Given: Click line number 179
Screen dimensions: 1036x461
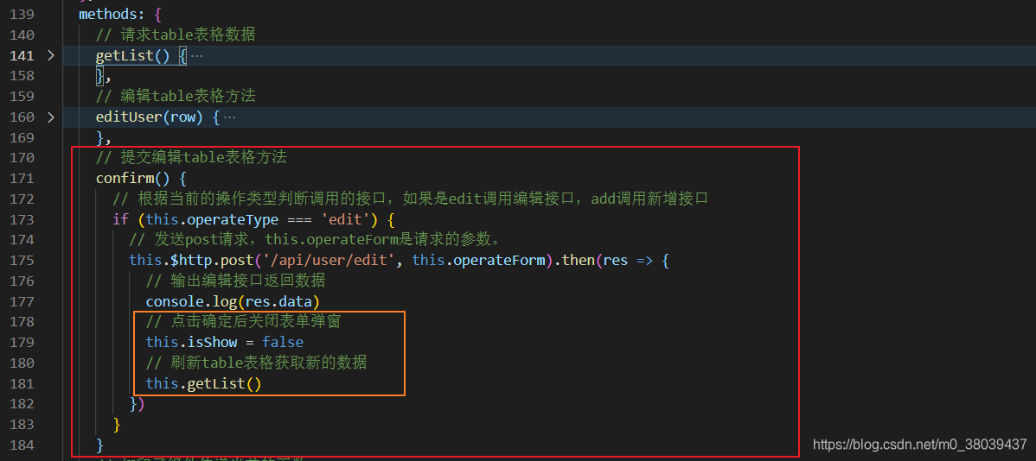Looking at the screenshot, I should coord(22,342).
